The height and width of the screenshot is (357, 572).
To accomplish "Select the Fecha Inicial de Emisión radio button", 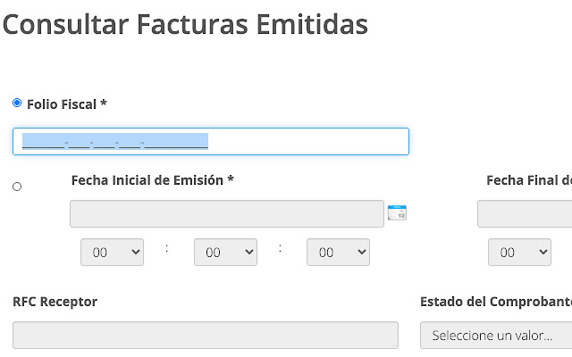I will tap(17, 187).
